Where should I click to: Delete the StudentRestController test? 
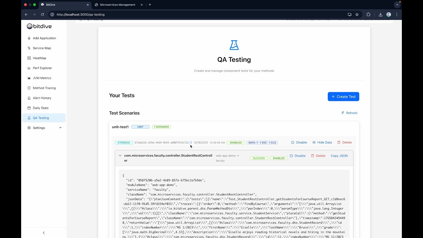[x=318, y=156]
